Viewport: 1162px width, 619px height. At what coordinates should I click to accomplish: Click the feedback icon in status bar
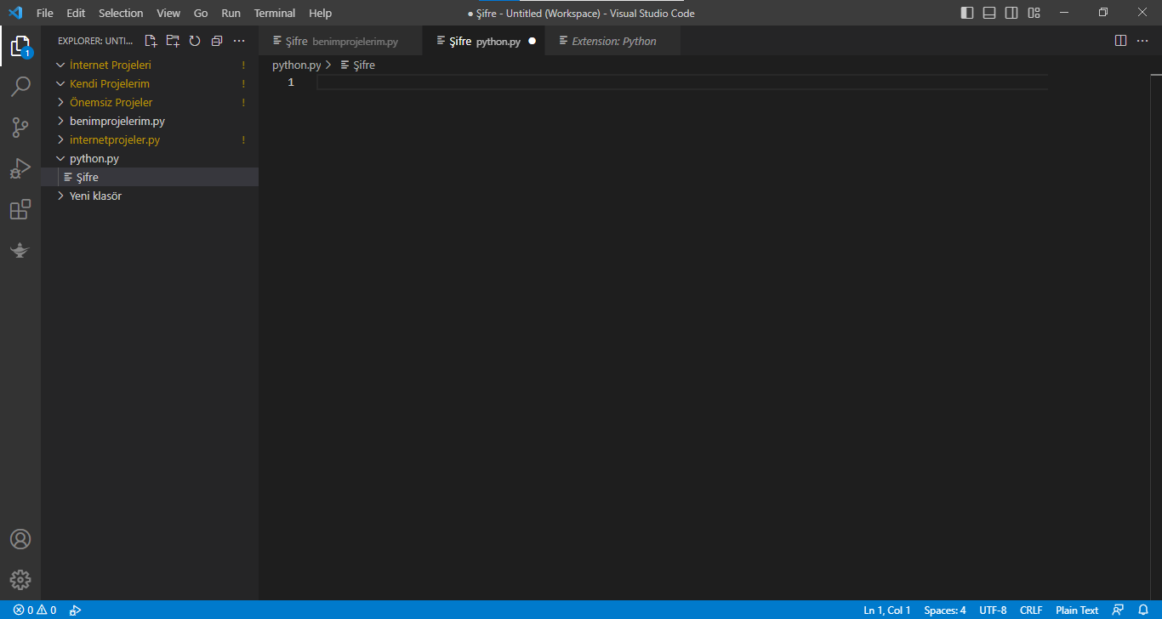[x=1118, y=610]
